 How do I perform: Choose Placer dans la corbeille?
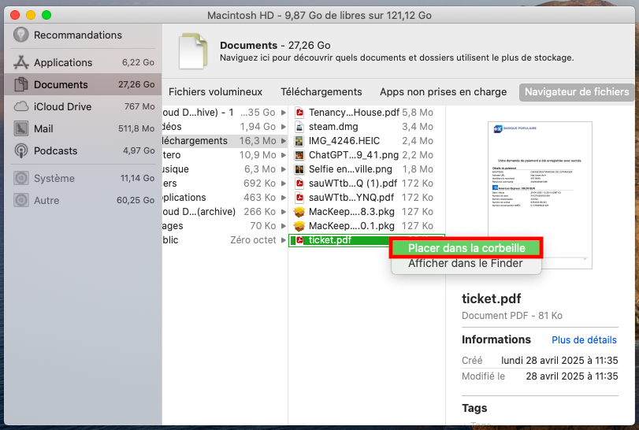pyautogui.click(x=466, y=248)
